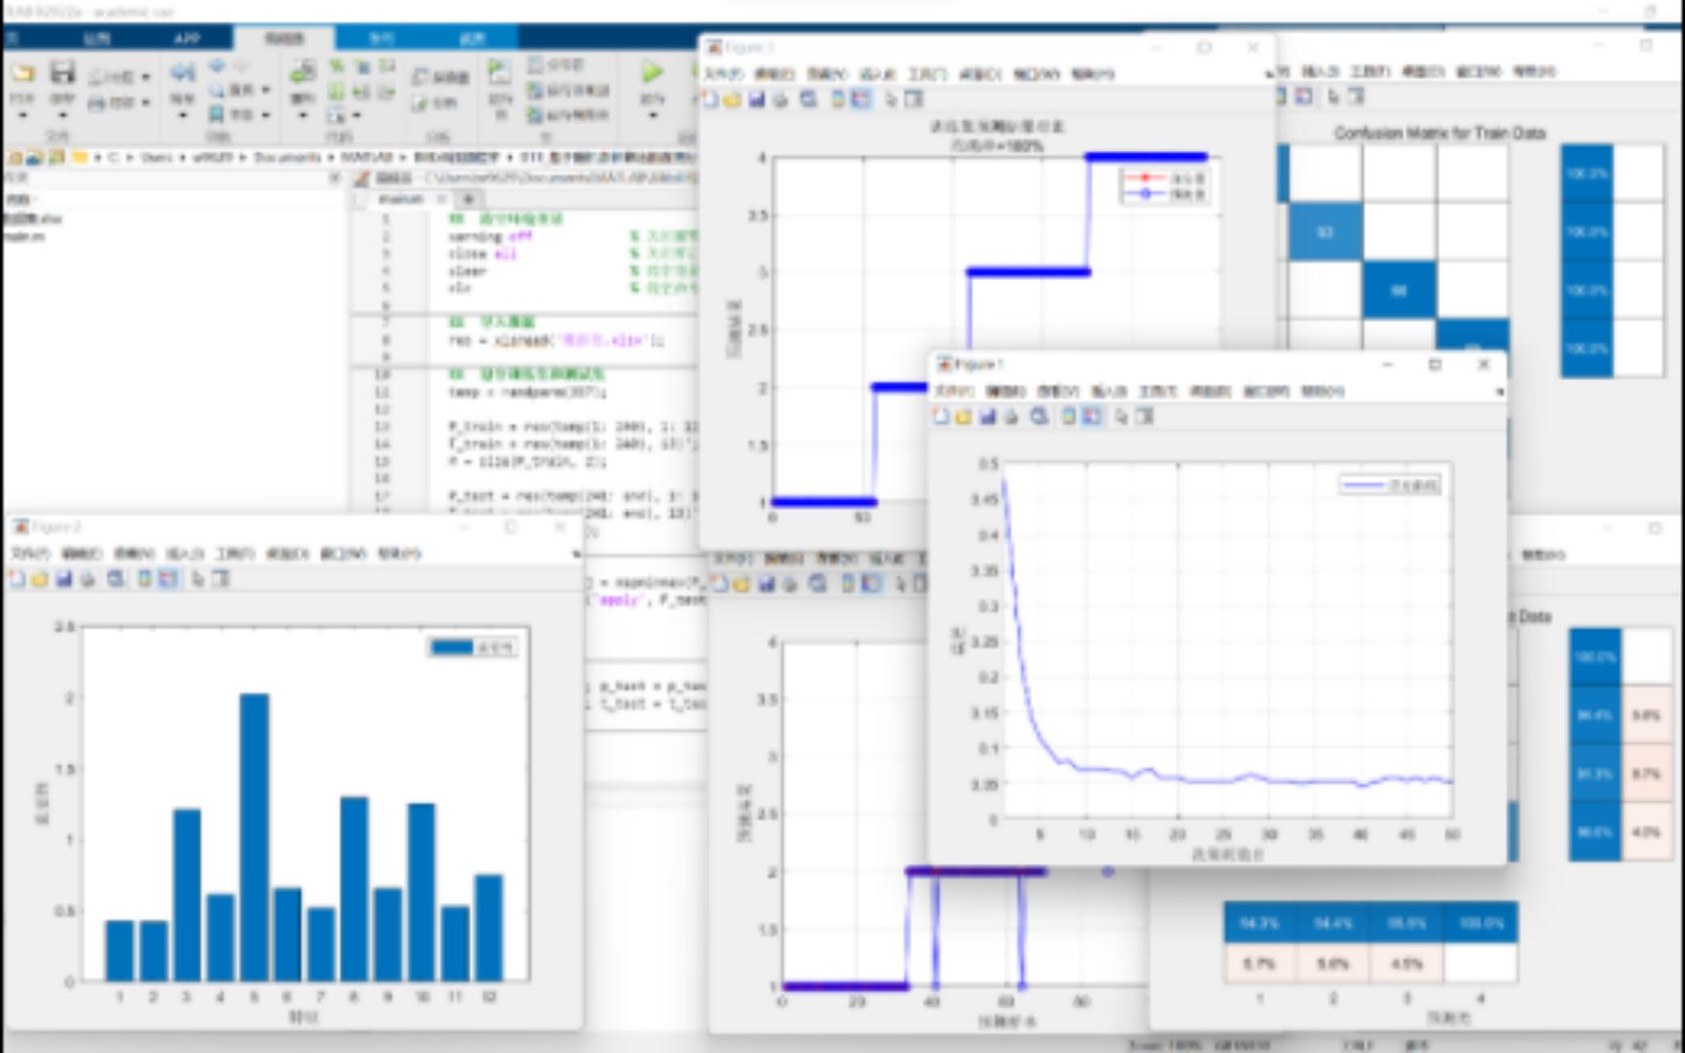The height and width of the screenshot is (1053, 1685).
Task: Click the Section Break icon in the ribbon
Action: pos(536,65)
